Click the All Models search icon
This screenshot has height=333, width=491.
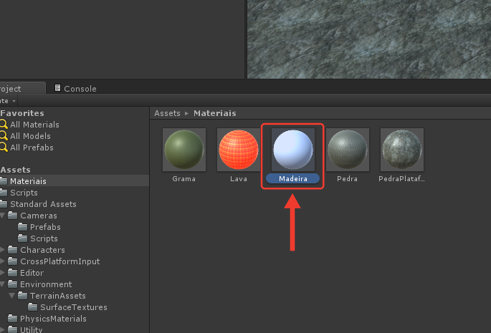point(4,136)
